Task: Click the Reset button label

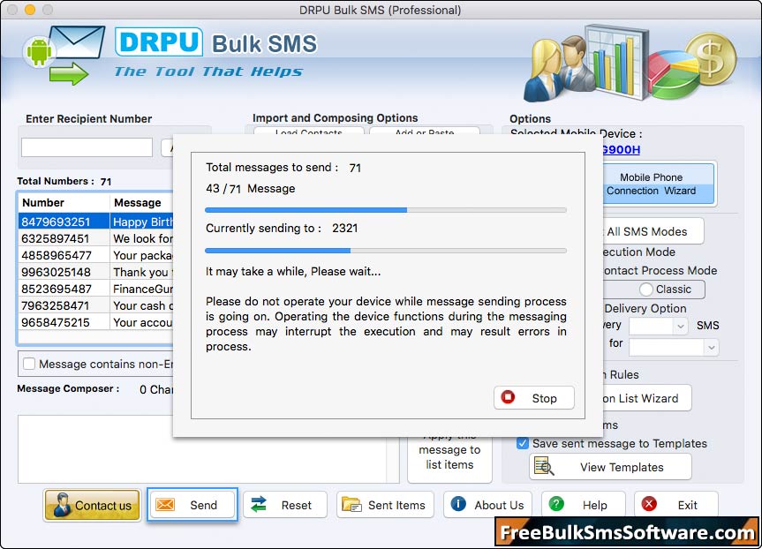Action: [x=297, y=505]
